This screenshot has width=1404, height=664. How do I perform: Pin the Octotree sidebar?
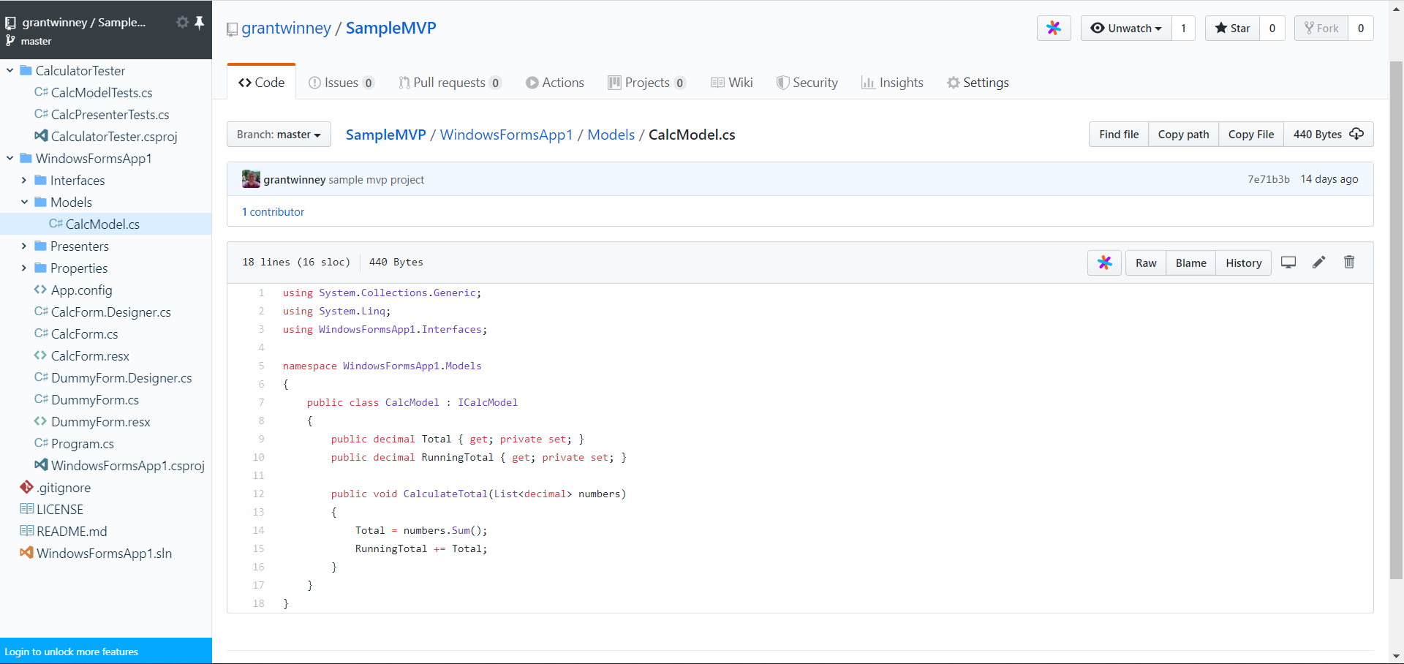[x=199, y=23]
